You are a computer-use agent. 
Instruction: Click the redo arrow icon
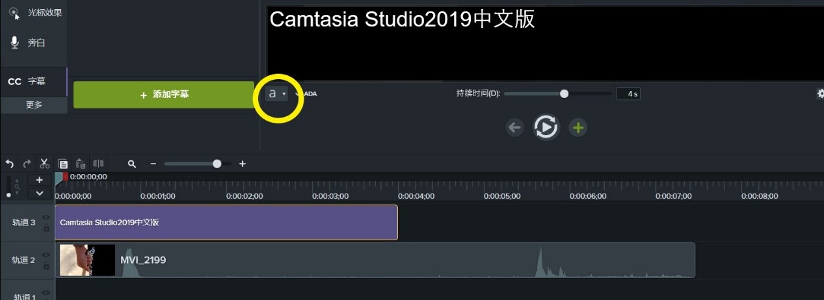[x=27, y=164]
